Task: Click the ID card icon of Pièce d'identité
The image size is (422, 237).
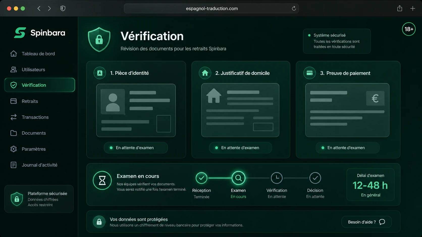Action: (100, 73)
